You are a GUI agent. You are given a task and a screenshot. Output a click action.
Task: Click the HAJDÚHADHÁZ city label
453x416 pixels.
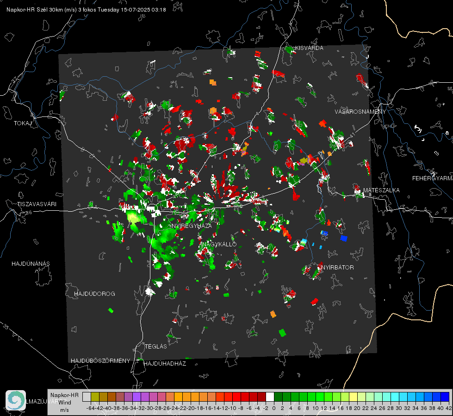165,363
